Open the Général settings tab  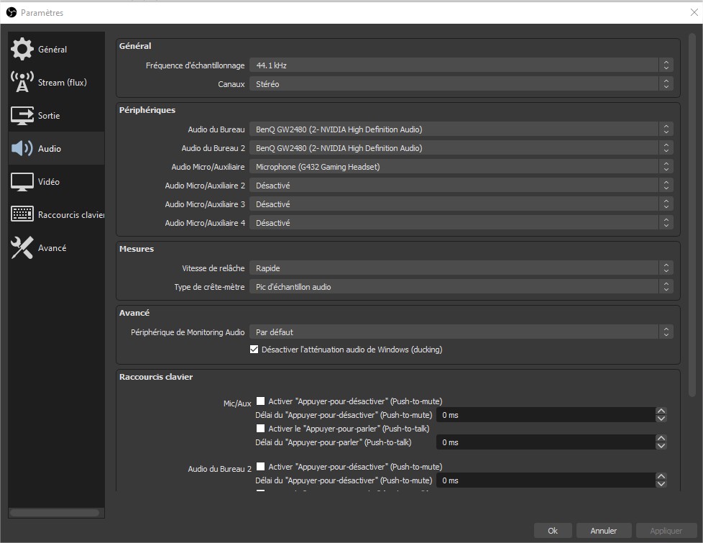[x=57, y=50]
